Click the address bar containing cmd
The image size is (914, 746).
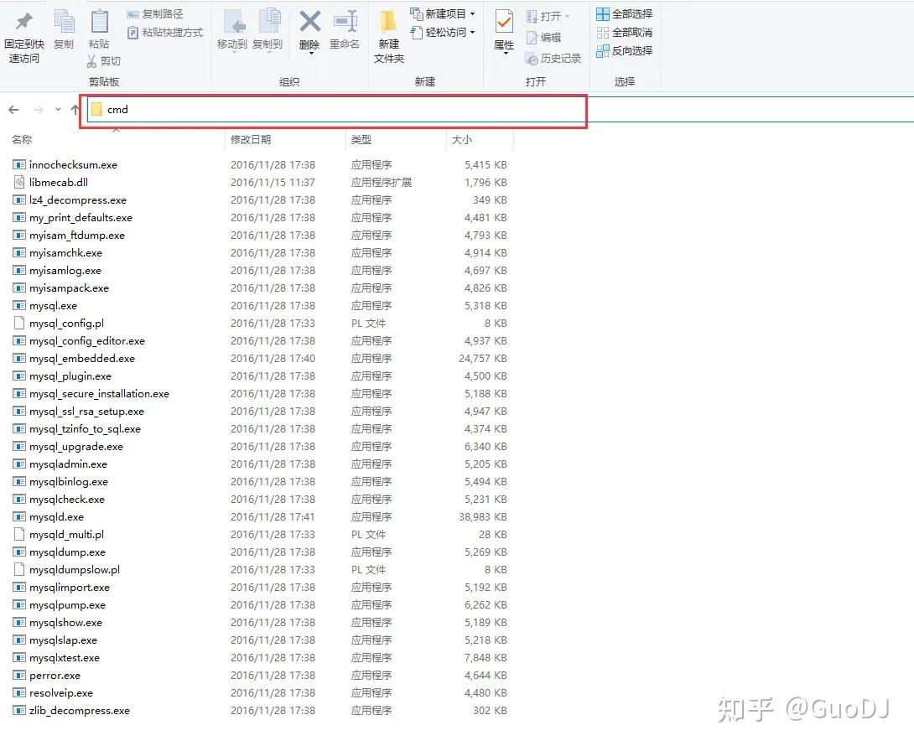pyautogui.click(x=335, y=110)
